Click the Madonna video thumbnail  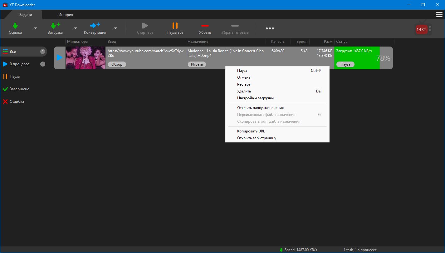pos(85,58)
